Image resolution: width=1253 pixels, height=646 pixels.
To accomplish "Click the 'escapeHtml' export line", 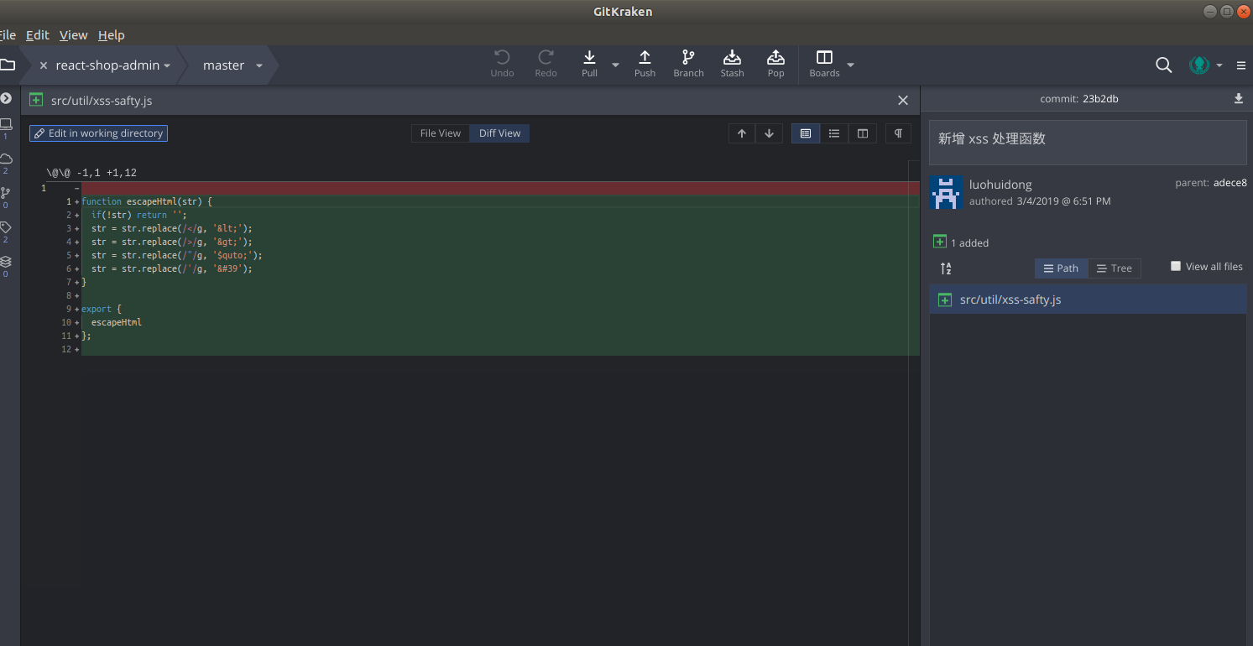I will [117, 322].
